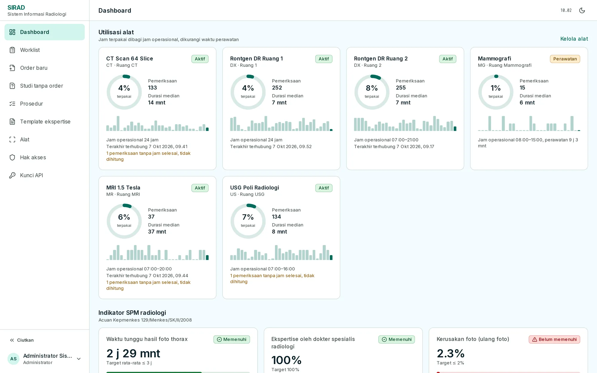The image size is (597, 373).
Task: Click the Order baru file icon
Action: tap(12, 68)
